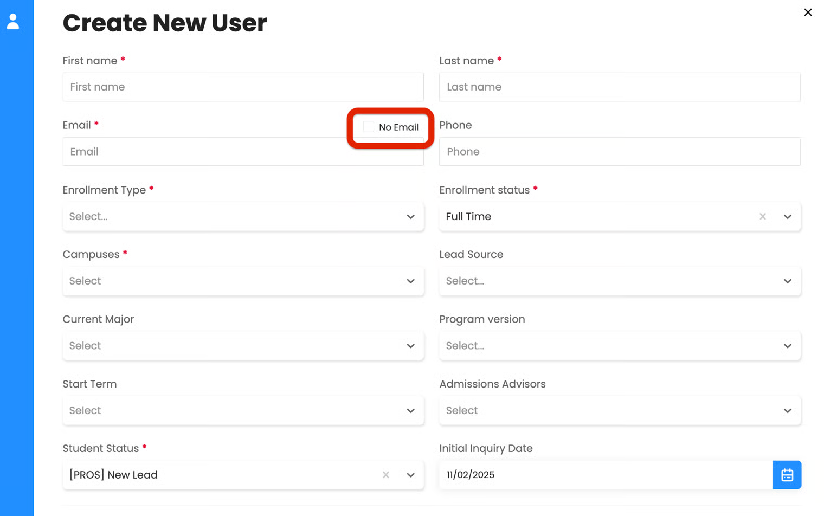Viewport: 824px width, 516px height.
Task: Click the Student Status dropdown chevron
Action: 410,475
